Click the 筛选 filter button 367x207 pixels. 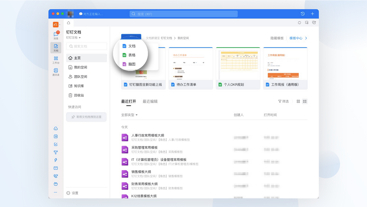pos(283,101)
